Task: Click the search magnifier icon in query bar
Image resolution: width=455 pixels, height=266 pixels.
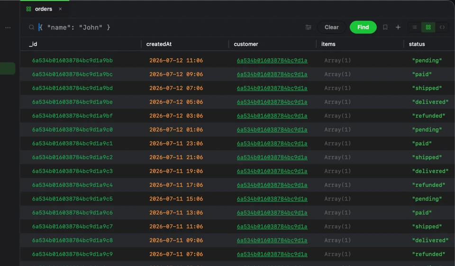Action: click(31, 28)
